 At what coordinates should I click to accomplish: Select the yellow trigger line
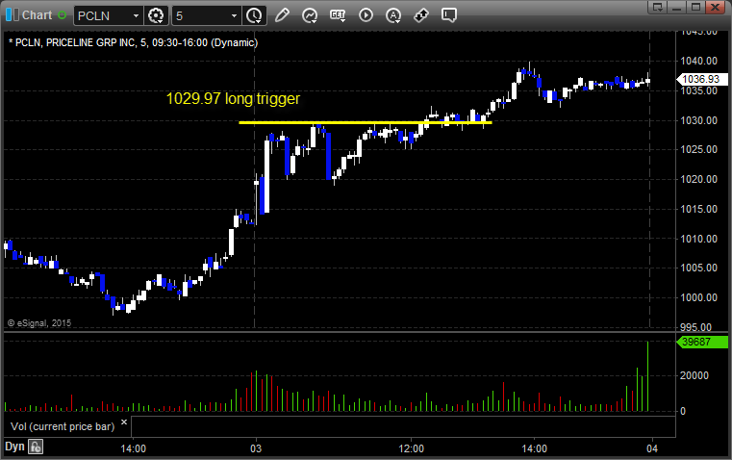point(366,123)
